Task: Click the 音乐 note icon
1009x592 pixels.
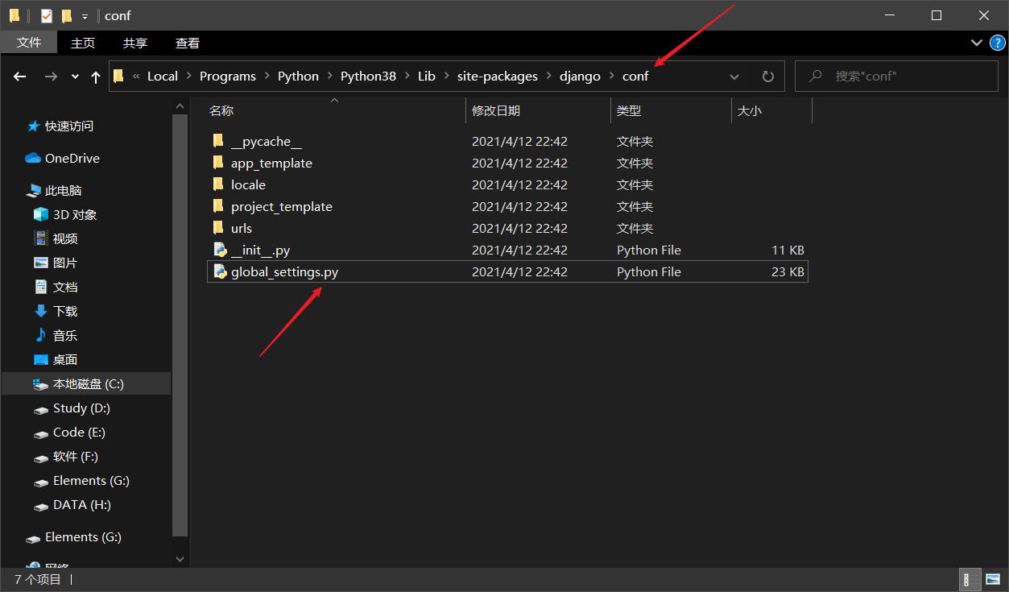Action: click(x=41, y=335)
